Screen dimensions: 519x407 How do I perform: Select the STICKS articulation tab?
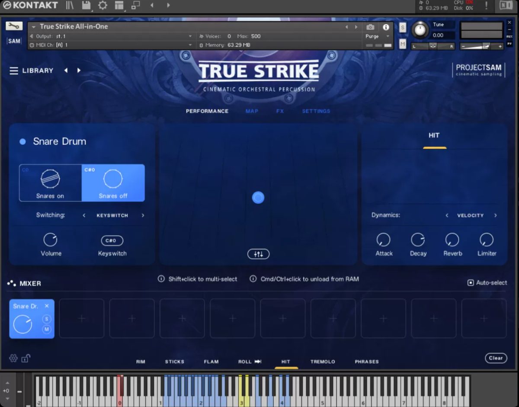pos(175,362)
